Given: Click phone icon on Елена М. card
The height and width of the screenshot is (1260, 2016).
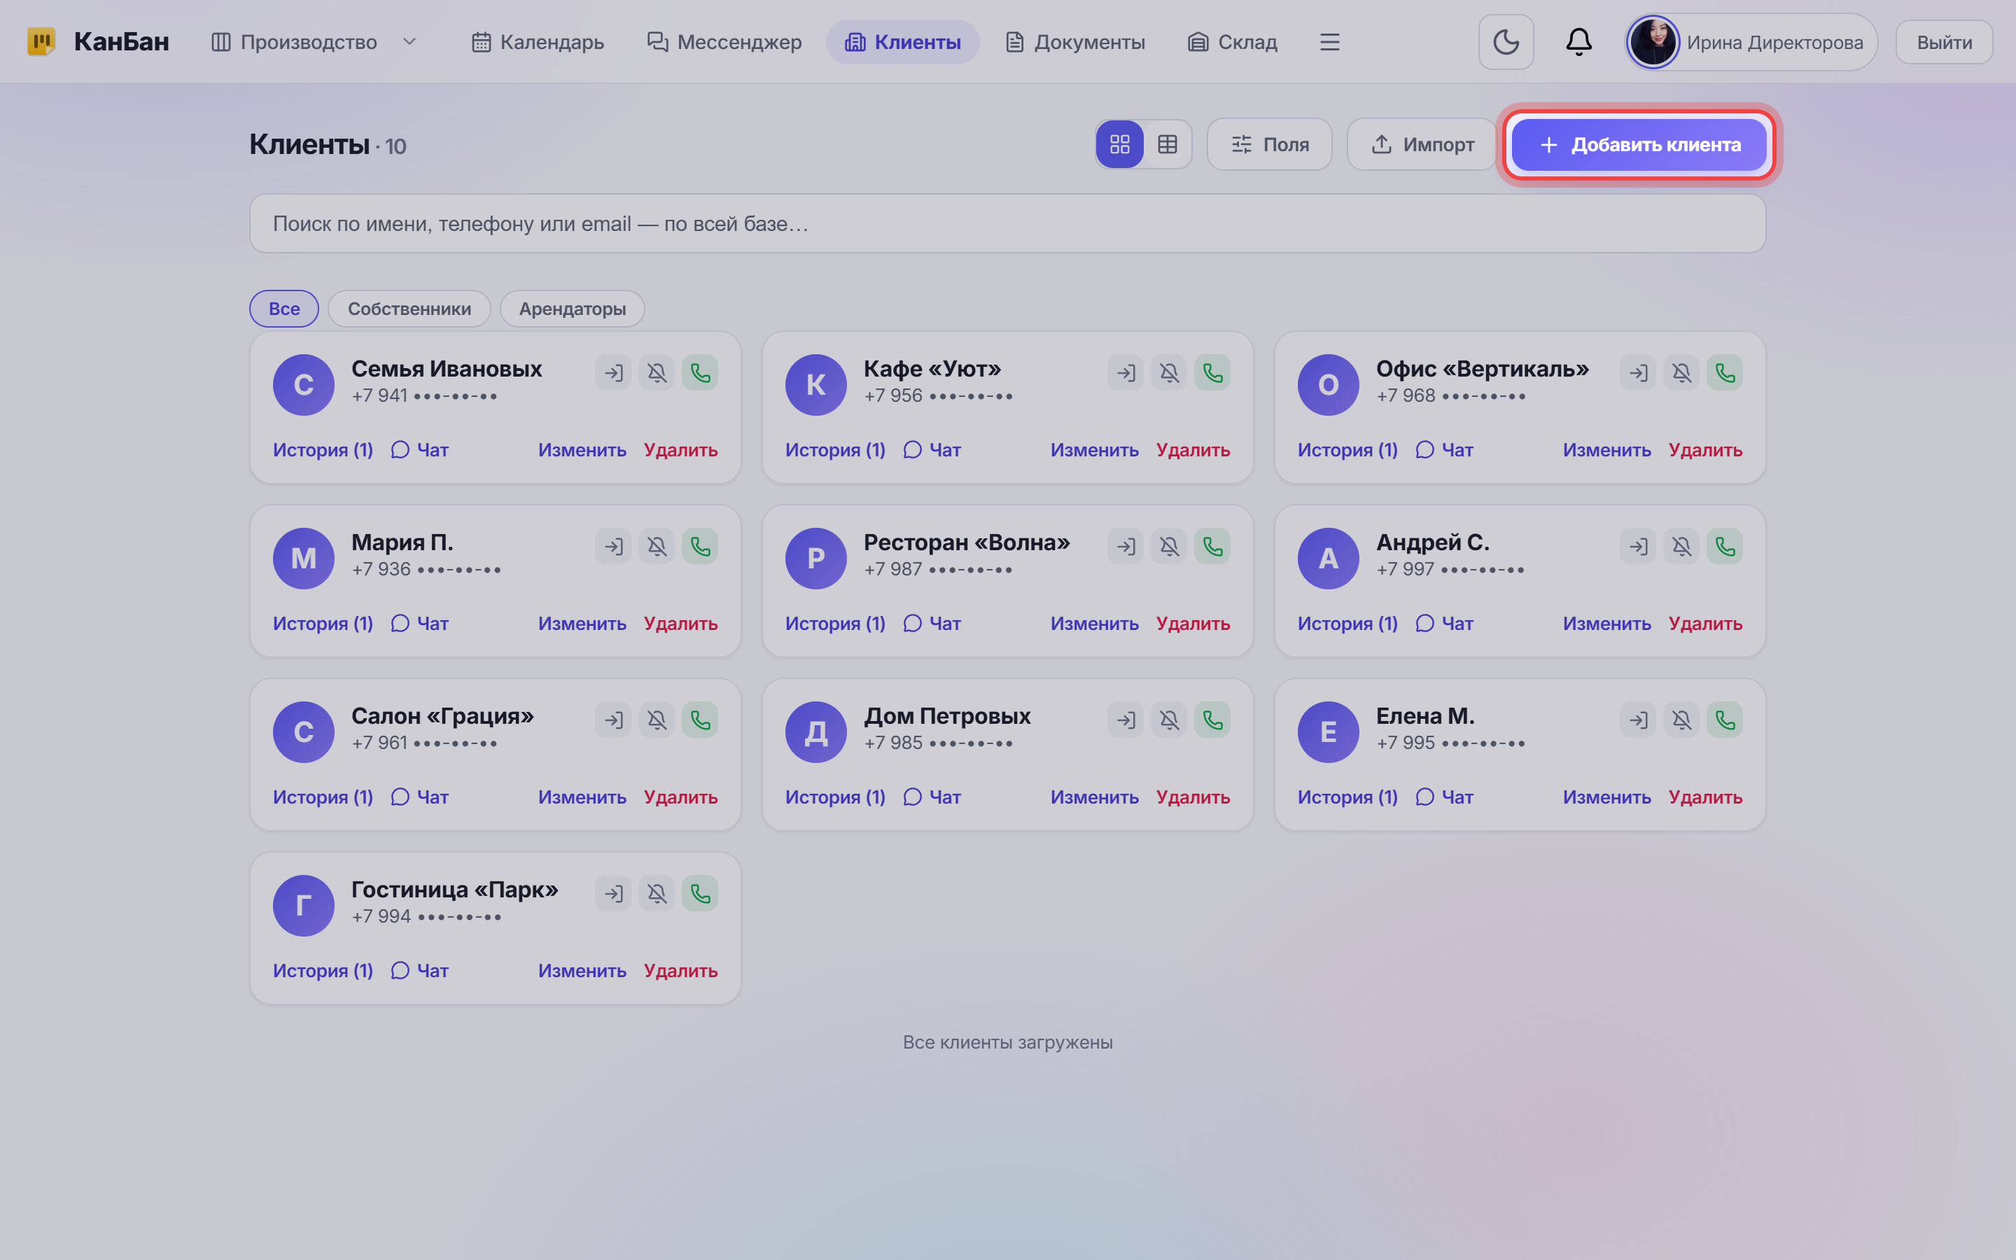Looking at the screenshot, I should coord(1724,720).
